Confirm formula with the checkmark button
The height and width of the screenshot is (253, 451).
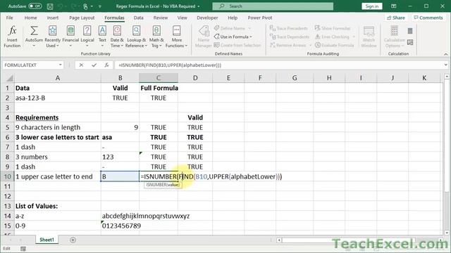[94, 65]
